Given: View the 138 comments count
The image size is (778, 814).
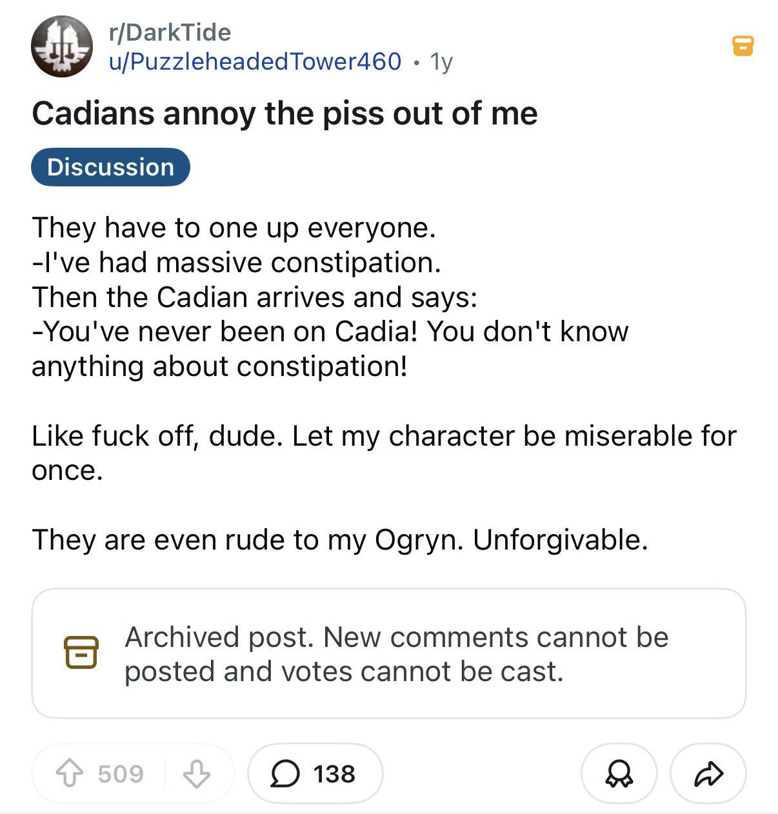Looking at the screenshot, I should pyautogui.click(x=334, y=773).
